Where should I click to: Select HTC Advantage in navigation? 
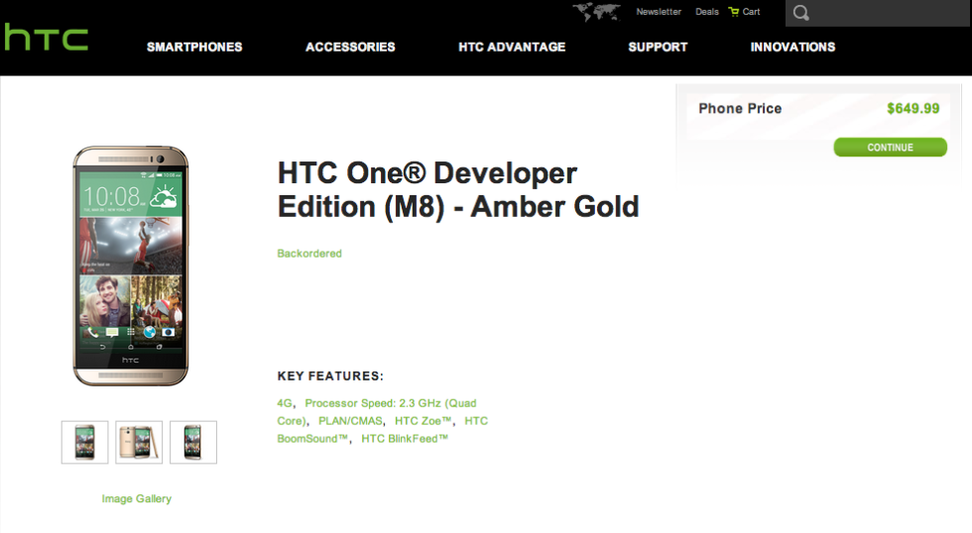coord(512,47)
